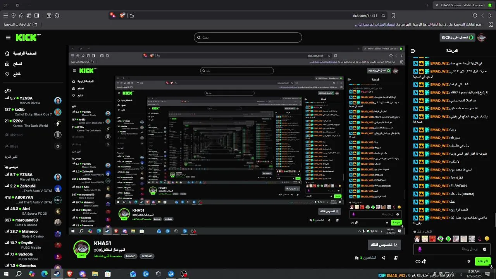Open ZaNouNi recommended channel
Viewport: 496px width, 279px height.
(33, 188)
